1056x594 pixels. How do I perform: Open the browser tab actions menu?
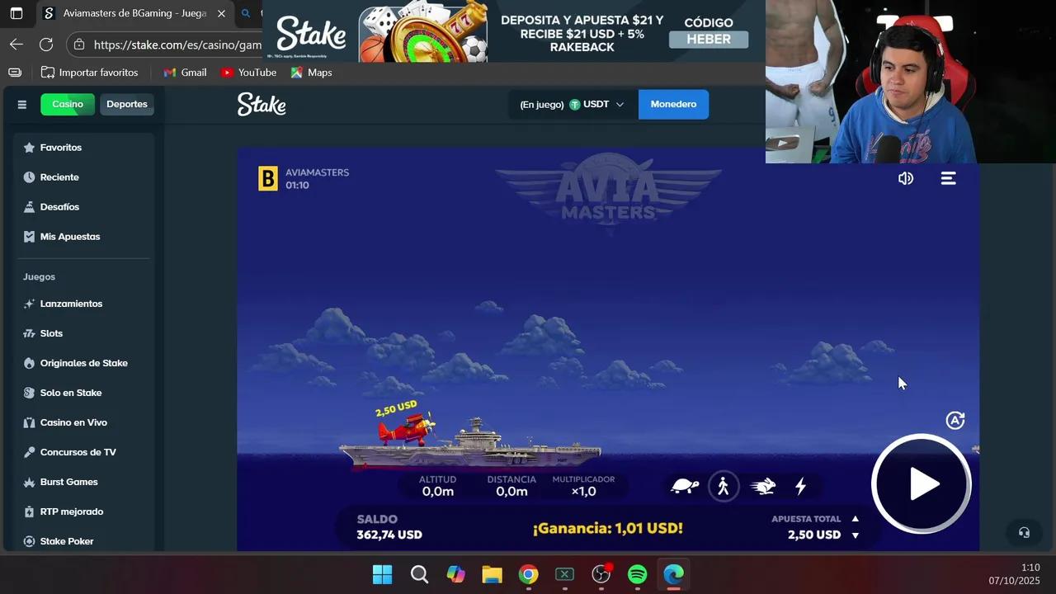click(16, 13)
